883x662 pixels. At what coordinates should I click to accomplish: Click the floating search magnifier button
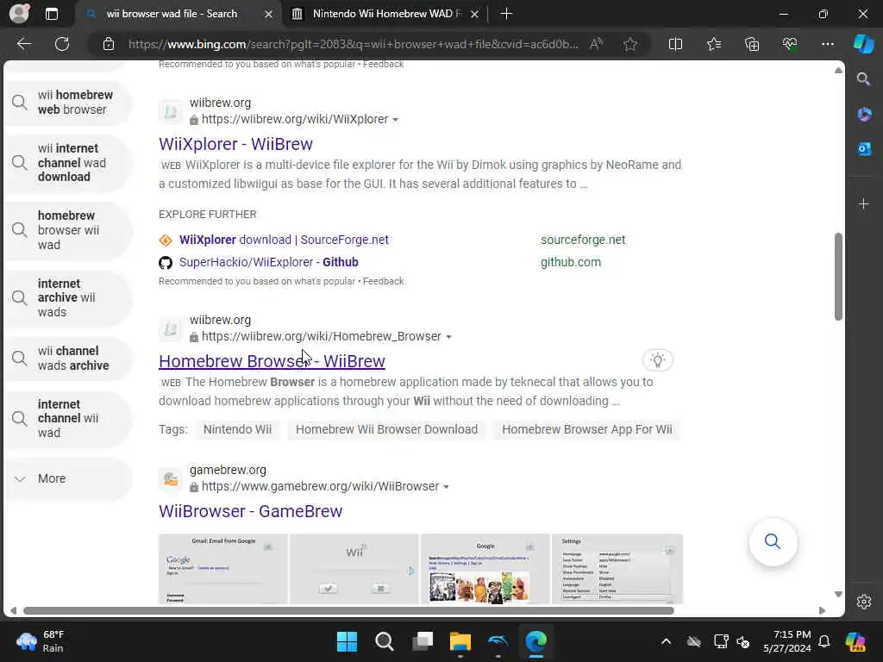pyautogui.click(x=773, y=541)
